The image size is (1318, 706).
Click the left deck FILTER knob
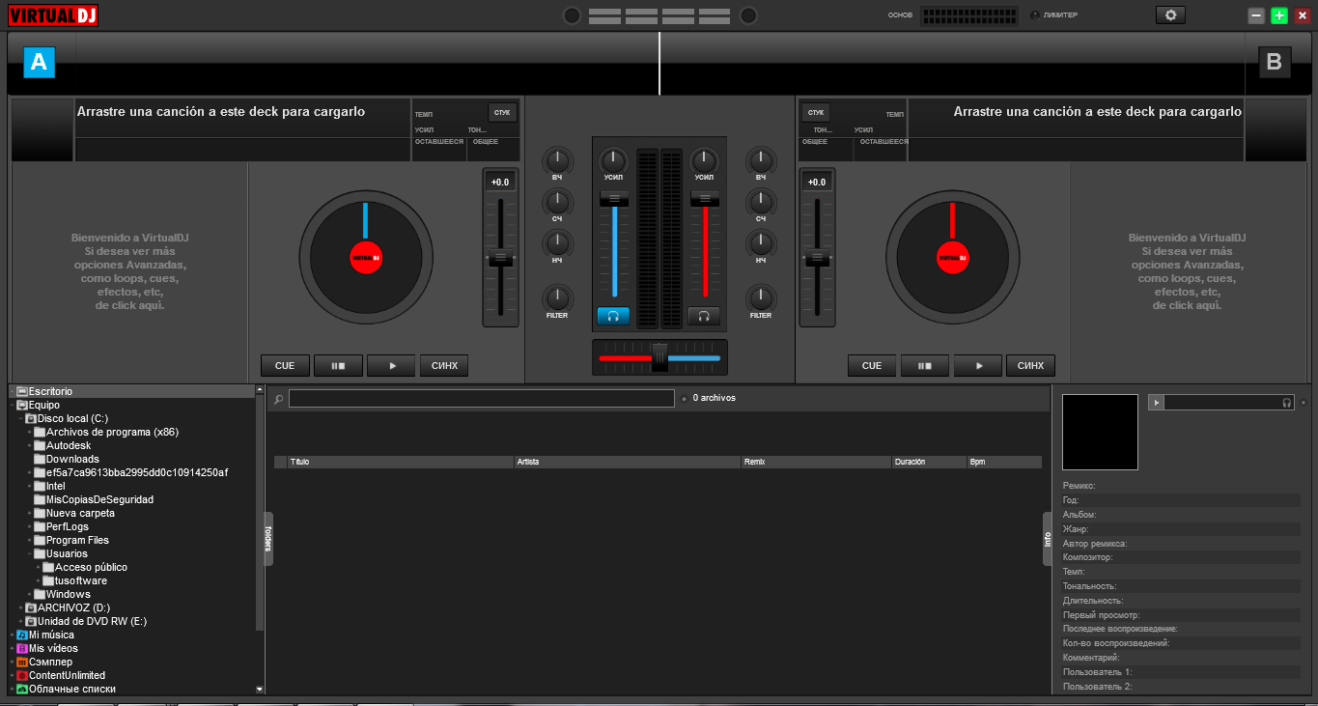(557, 297)
